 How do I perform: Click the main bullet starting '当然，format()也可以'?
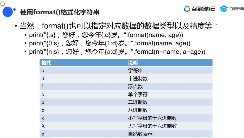[118, 26]
